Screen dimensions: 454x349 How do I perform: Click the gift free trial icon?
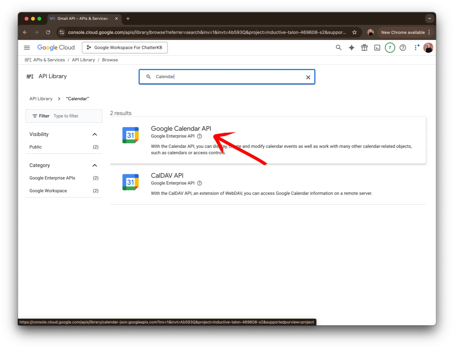[x=364, y=48]
